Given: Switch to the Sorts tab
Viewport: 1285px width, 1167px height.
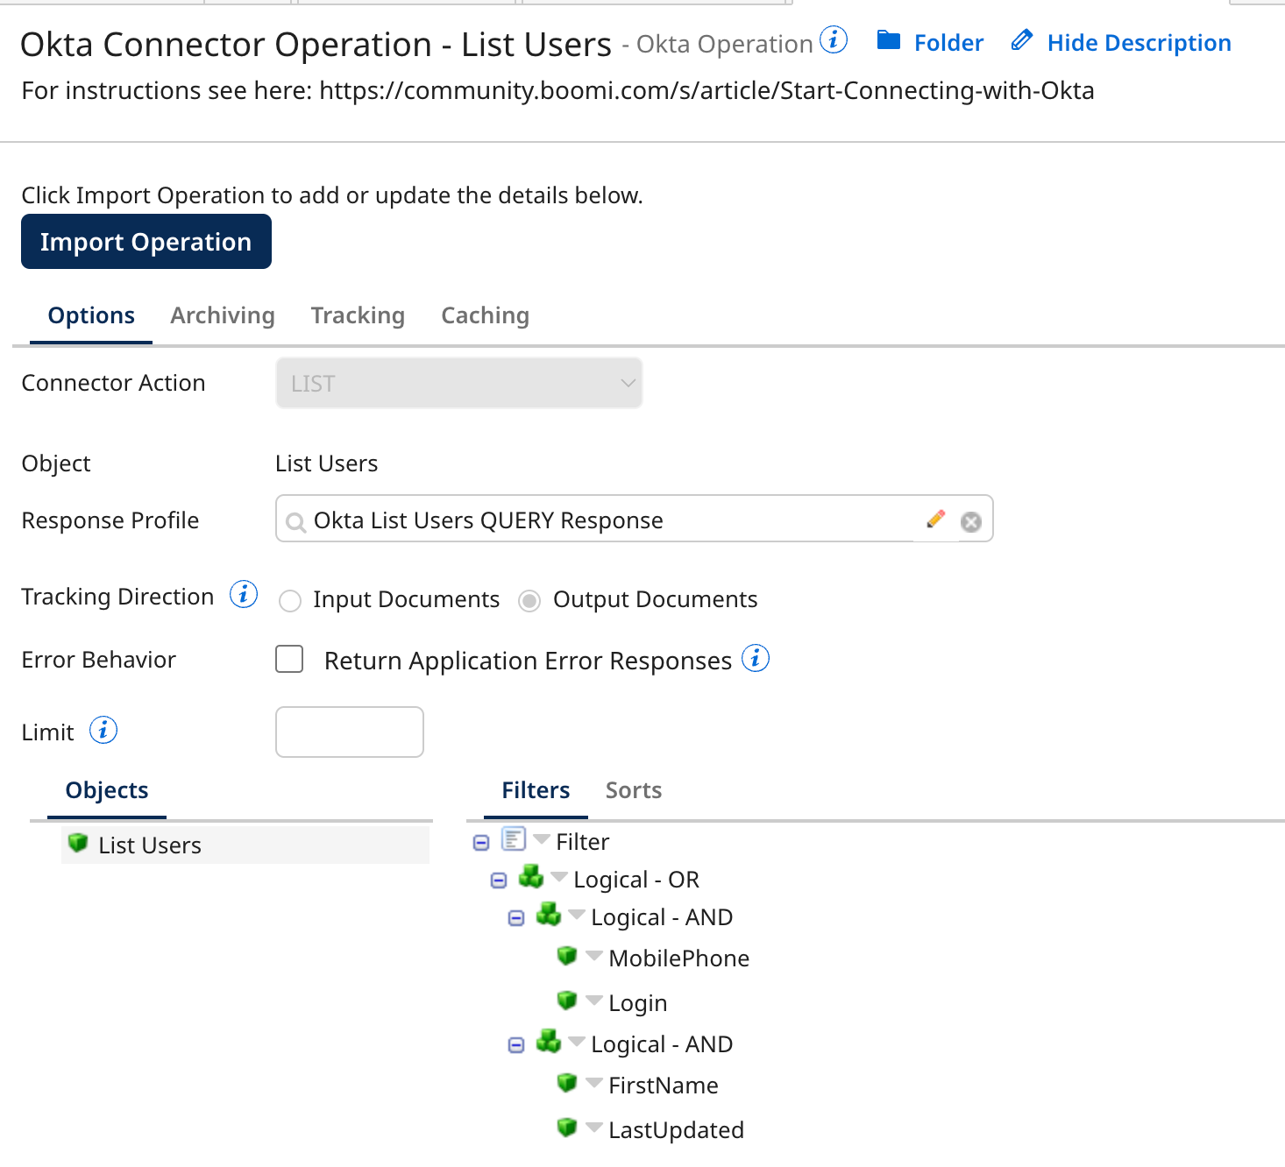Looking at the screenshot, I should (x=633, y=789).
